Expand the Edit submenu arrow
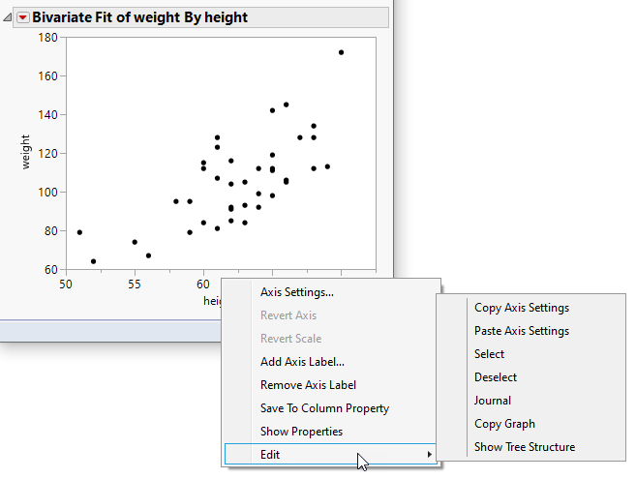The height and width of the screenshot is (479, 636). [x=430, y=455]
